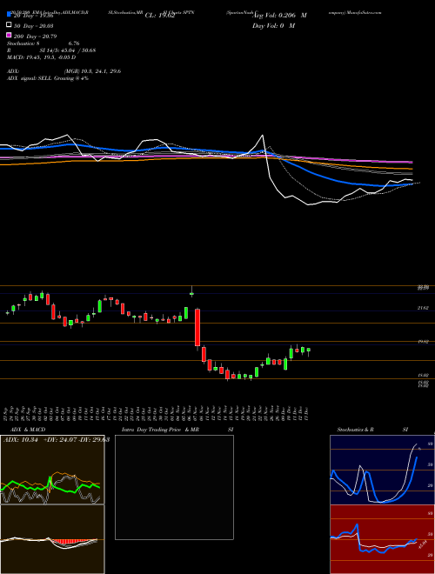Image resolution: width=435 pixels, height=574 pixels.
Task: Click the 'ADX signal: SELL Growing @ 4%' text
Action: point(48,78)
